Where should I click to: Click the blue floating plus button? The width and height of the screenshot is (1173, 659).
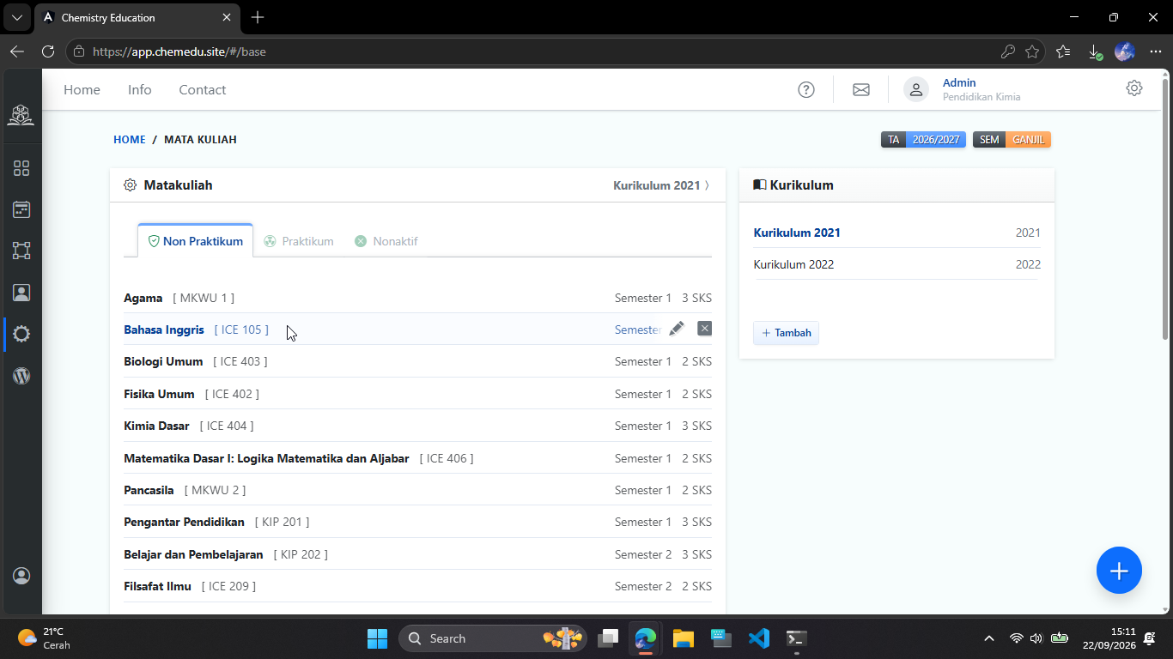point(1119,571)
